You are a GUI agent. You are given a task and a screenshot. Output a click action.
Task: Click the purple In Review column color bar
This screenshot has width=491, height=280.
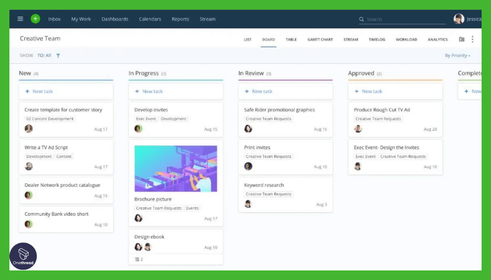pyautogui.click(x=286, y=81)
